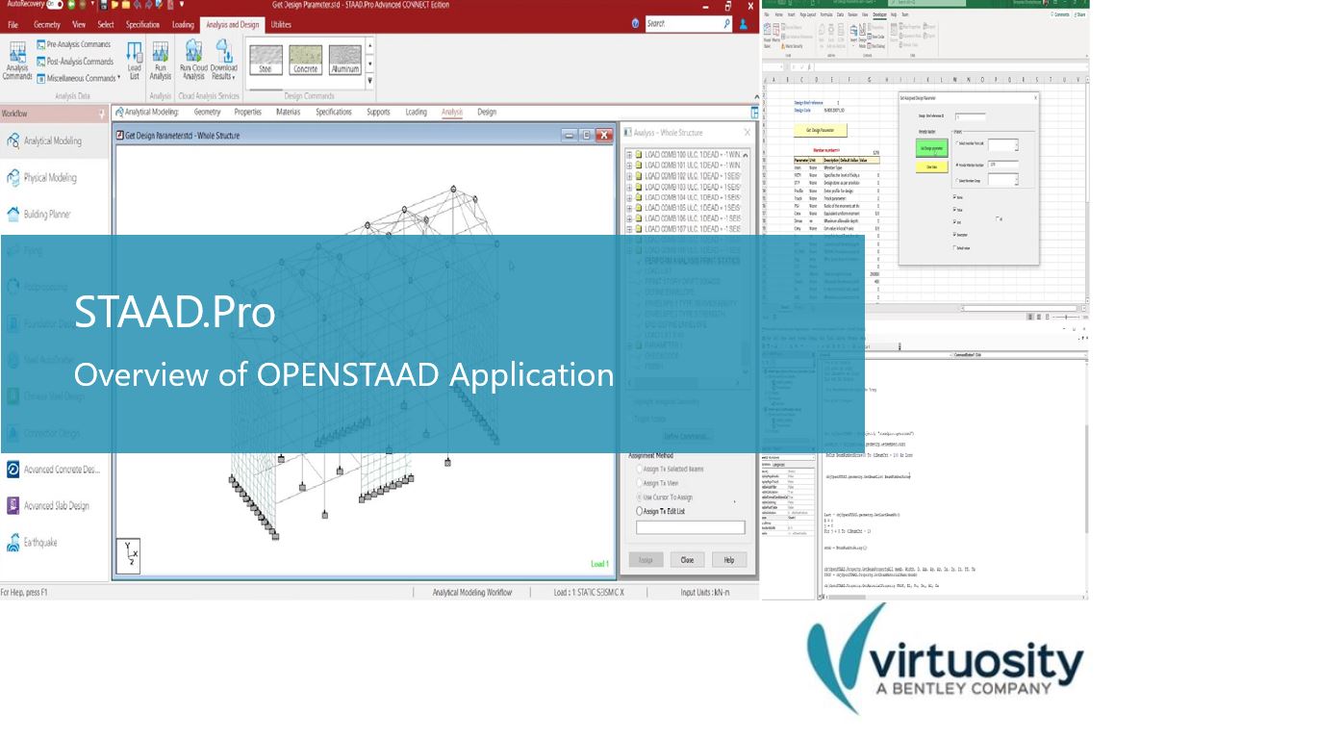Select Assign To View option

641,483
